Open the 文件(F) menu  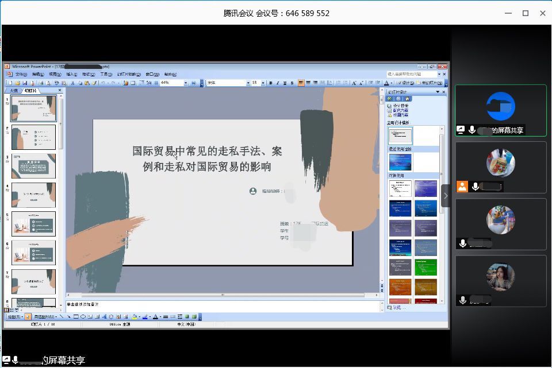click(21, 74)
